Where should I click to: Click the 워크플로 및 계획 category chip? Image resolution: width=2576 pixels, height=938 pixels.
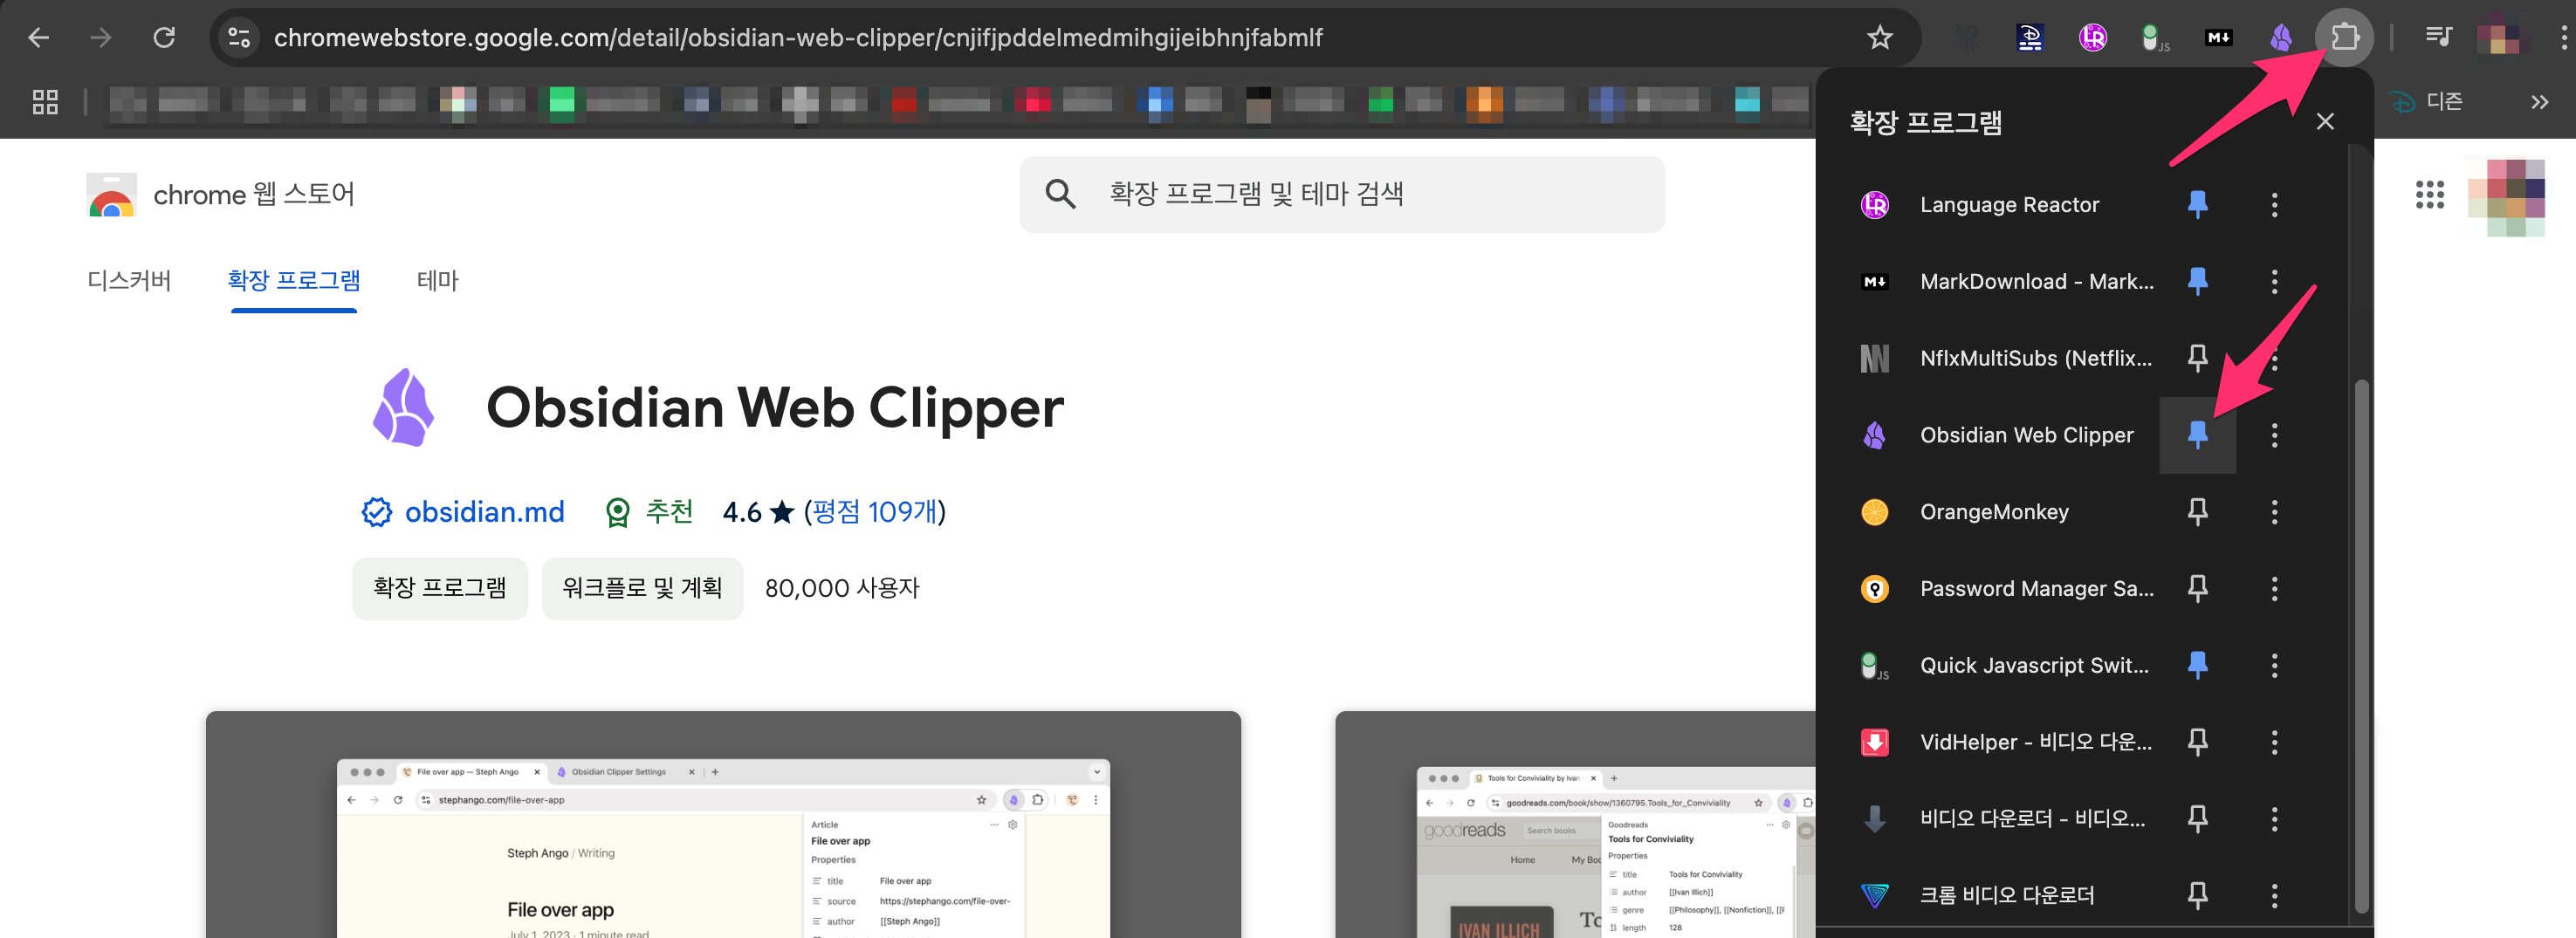click(642, 588)
